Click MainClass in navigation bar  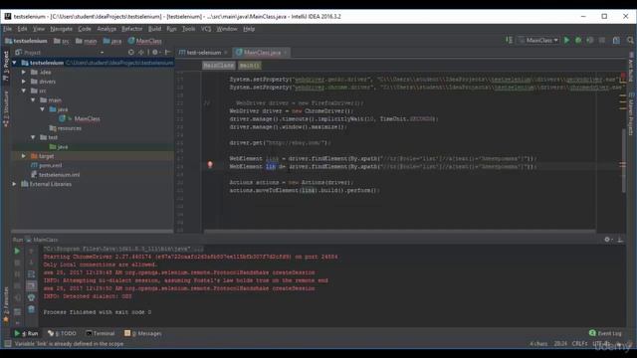coord(145,41)
